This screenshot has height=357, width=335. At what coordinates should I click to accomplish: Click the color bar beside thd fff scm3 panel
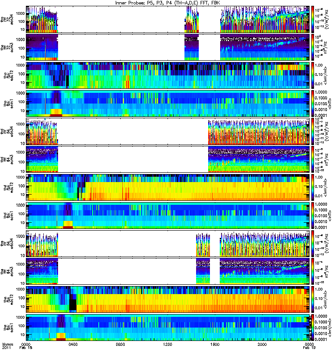(312, 159)
